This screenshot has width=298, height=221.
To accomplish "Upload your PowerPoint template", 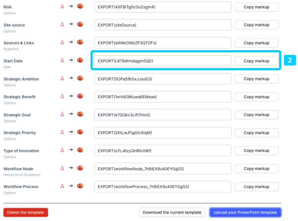I will 245,212.
